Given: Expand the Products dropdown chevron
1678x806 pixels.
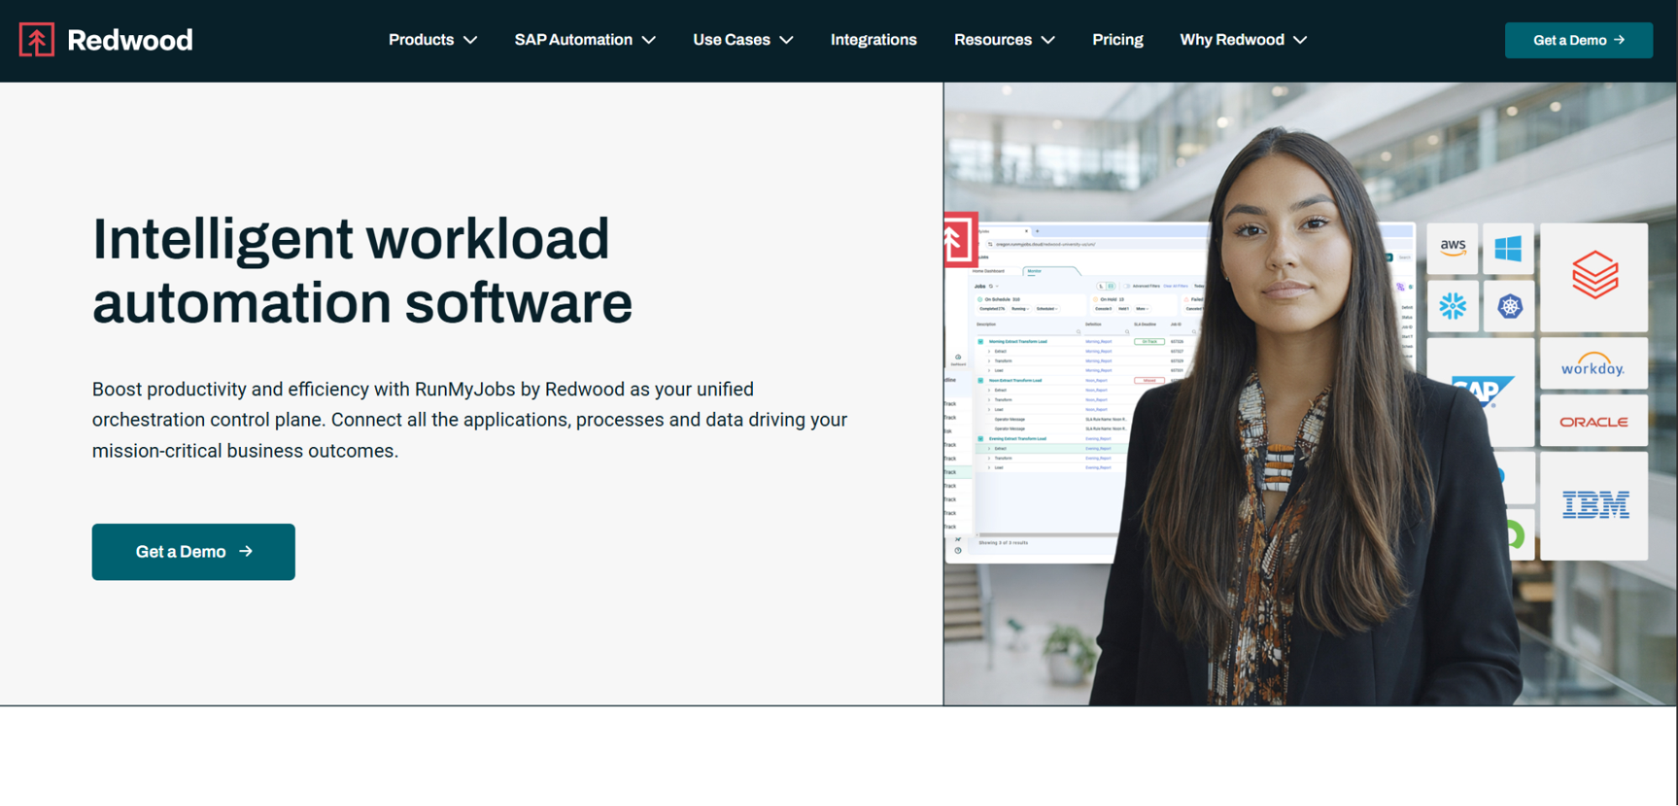Looking at the screenshot, I should click(x=471, y=40).
